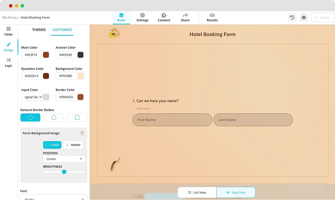
Task: Go to My Forms breadcrumb
Action: pos(9,17)
